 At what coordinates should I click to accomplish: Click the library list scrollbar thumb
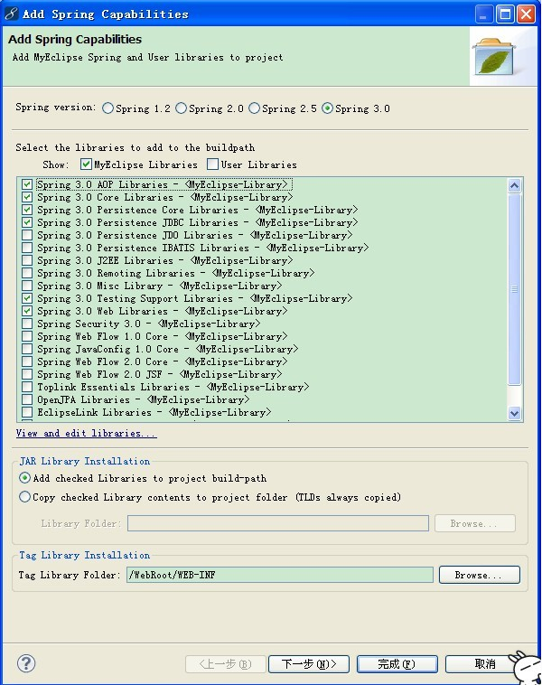pos(515,289)
